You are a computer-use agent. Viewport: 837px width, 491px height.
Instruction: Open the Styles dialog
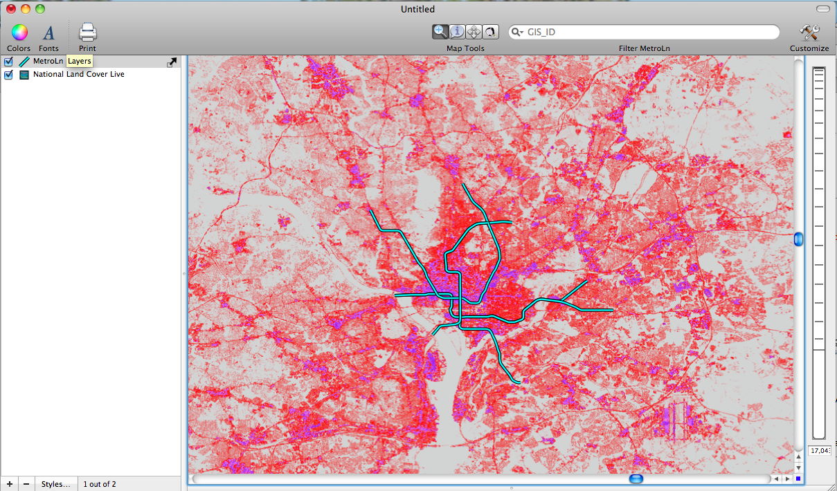point(55,483)
